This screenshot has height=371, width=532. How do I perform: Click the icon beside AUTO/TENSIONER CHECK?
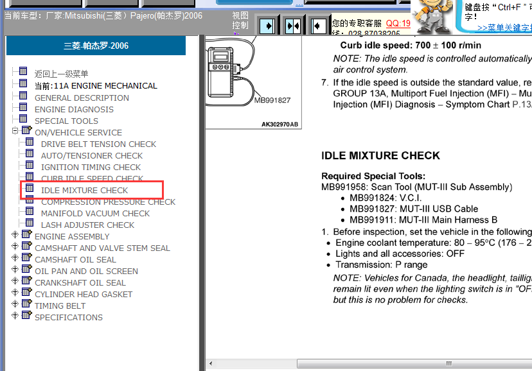click(x=30, y=153)
